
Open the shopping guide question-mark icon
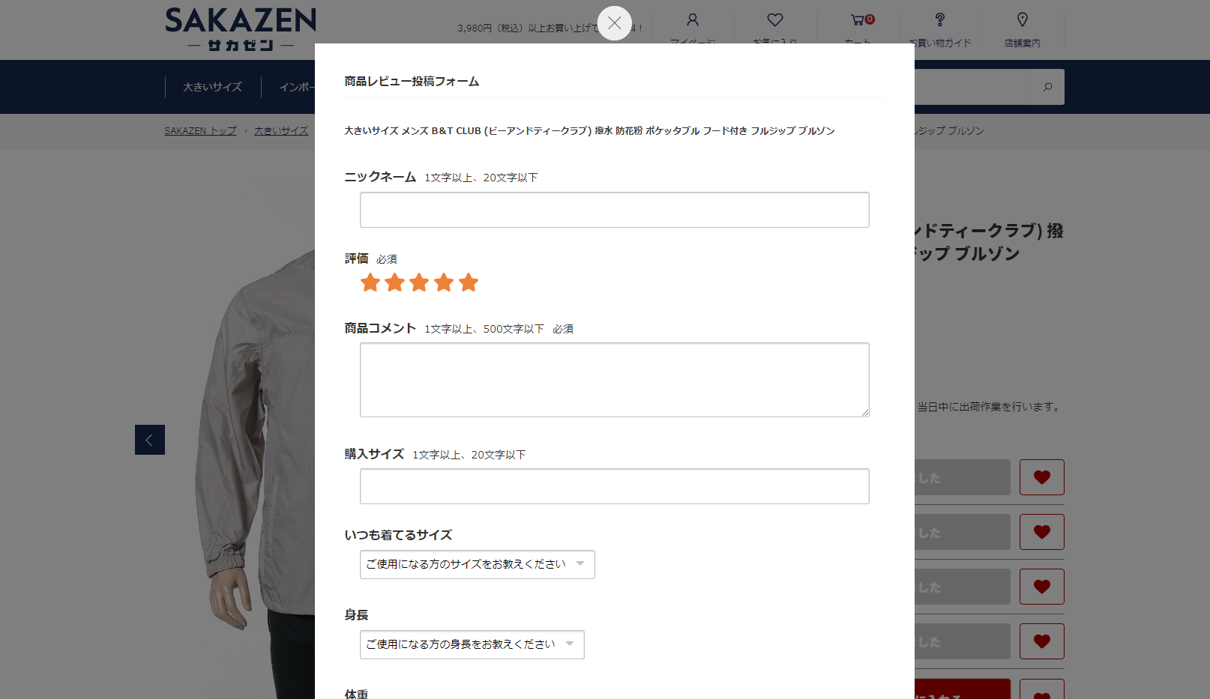coord(940,20)
